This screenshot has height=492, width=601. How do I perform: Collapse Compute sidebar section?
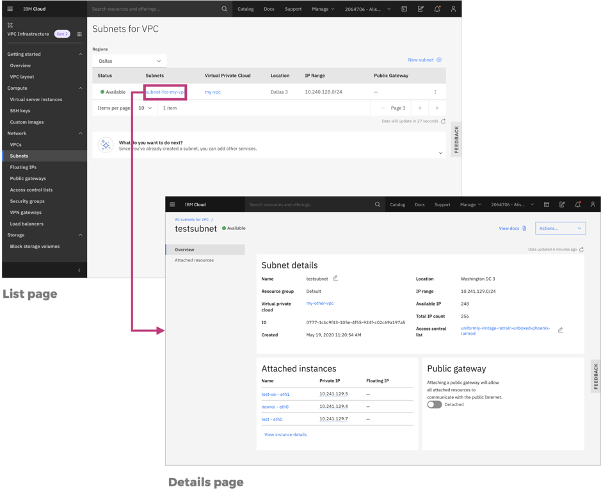[x=81, y=88]
